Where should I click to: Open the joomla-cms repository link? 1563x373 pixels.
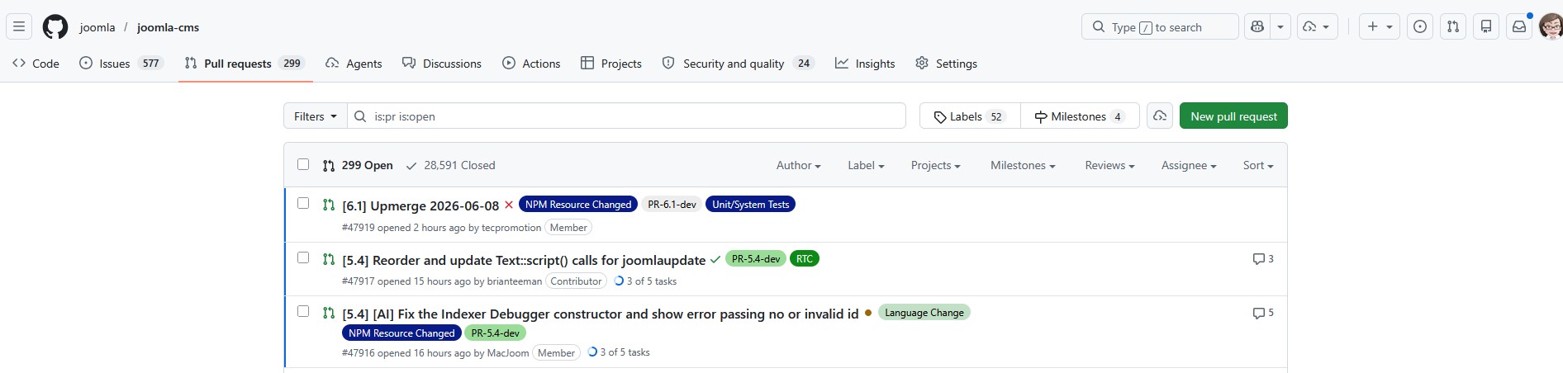168,27
